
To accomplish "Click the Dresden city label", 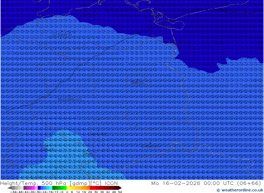I will (150, 146).
